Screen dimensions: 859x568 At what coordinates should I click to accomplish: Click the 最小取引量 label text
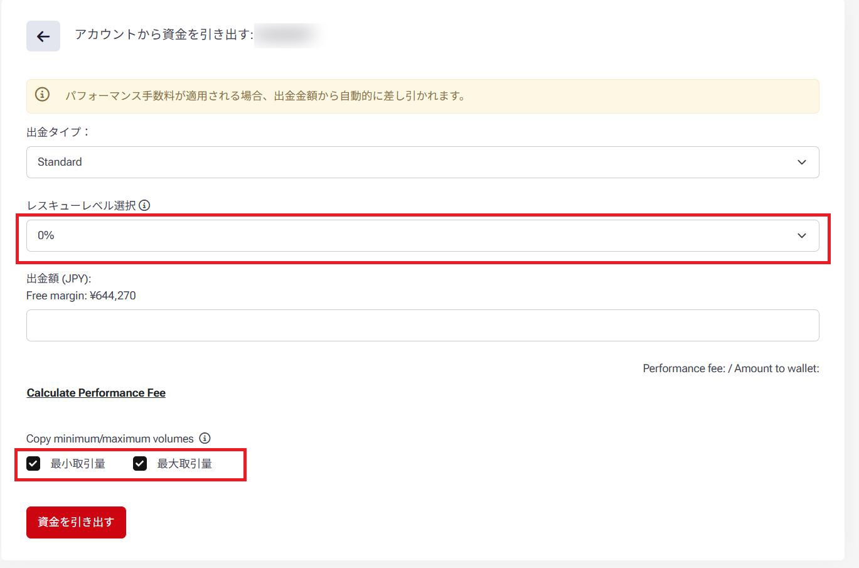(78, 464)
